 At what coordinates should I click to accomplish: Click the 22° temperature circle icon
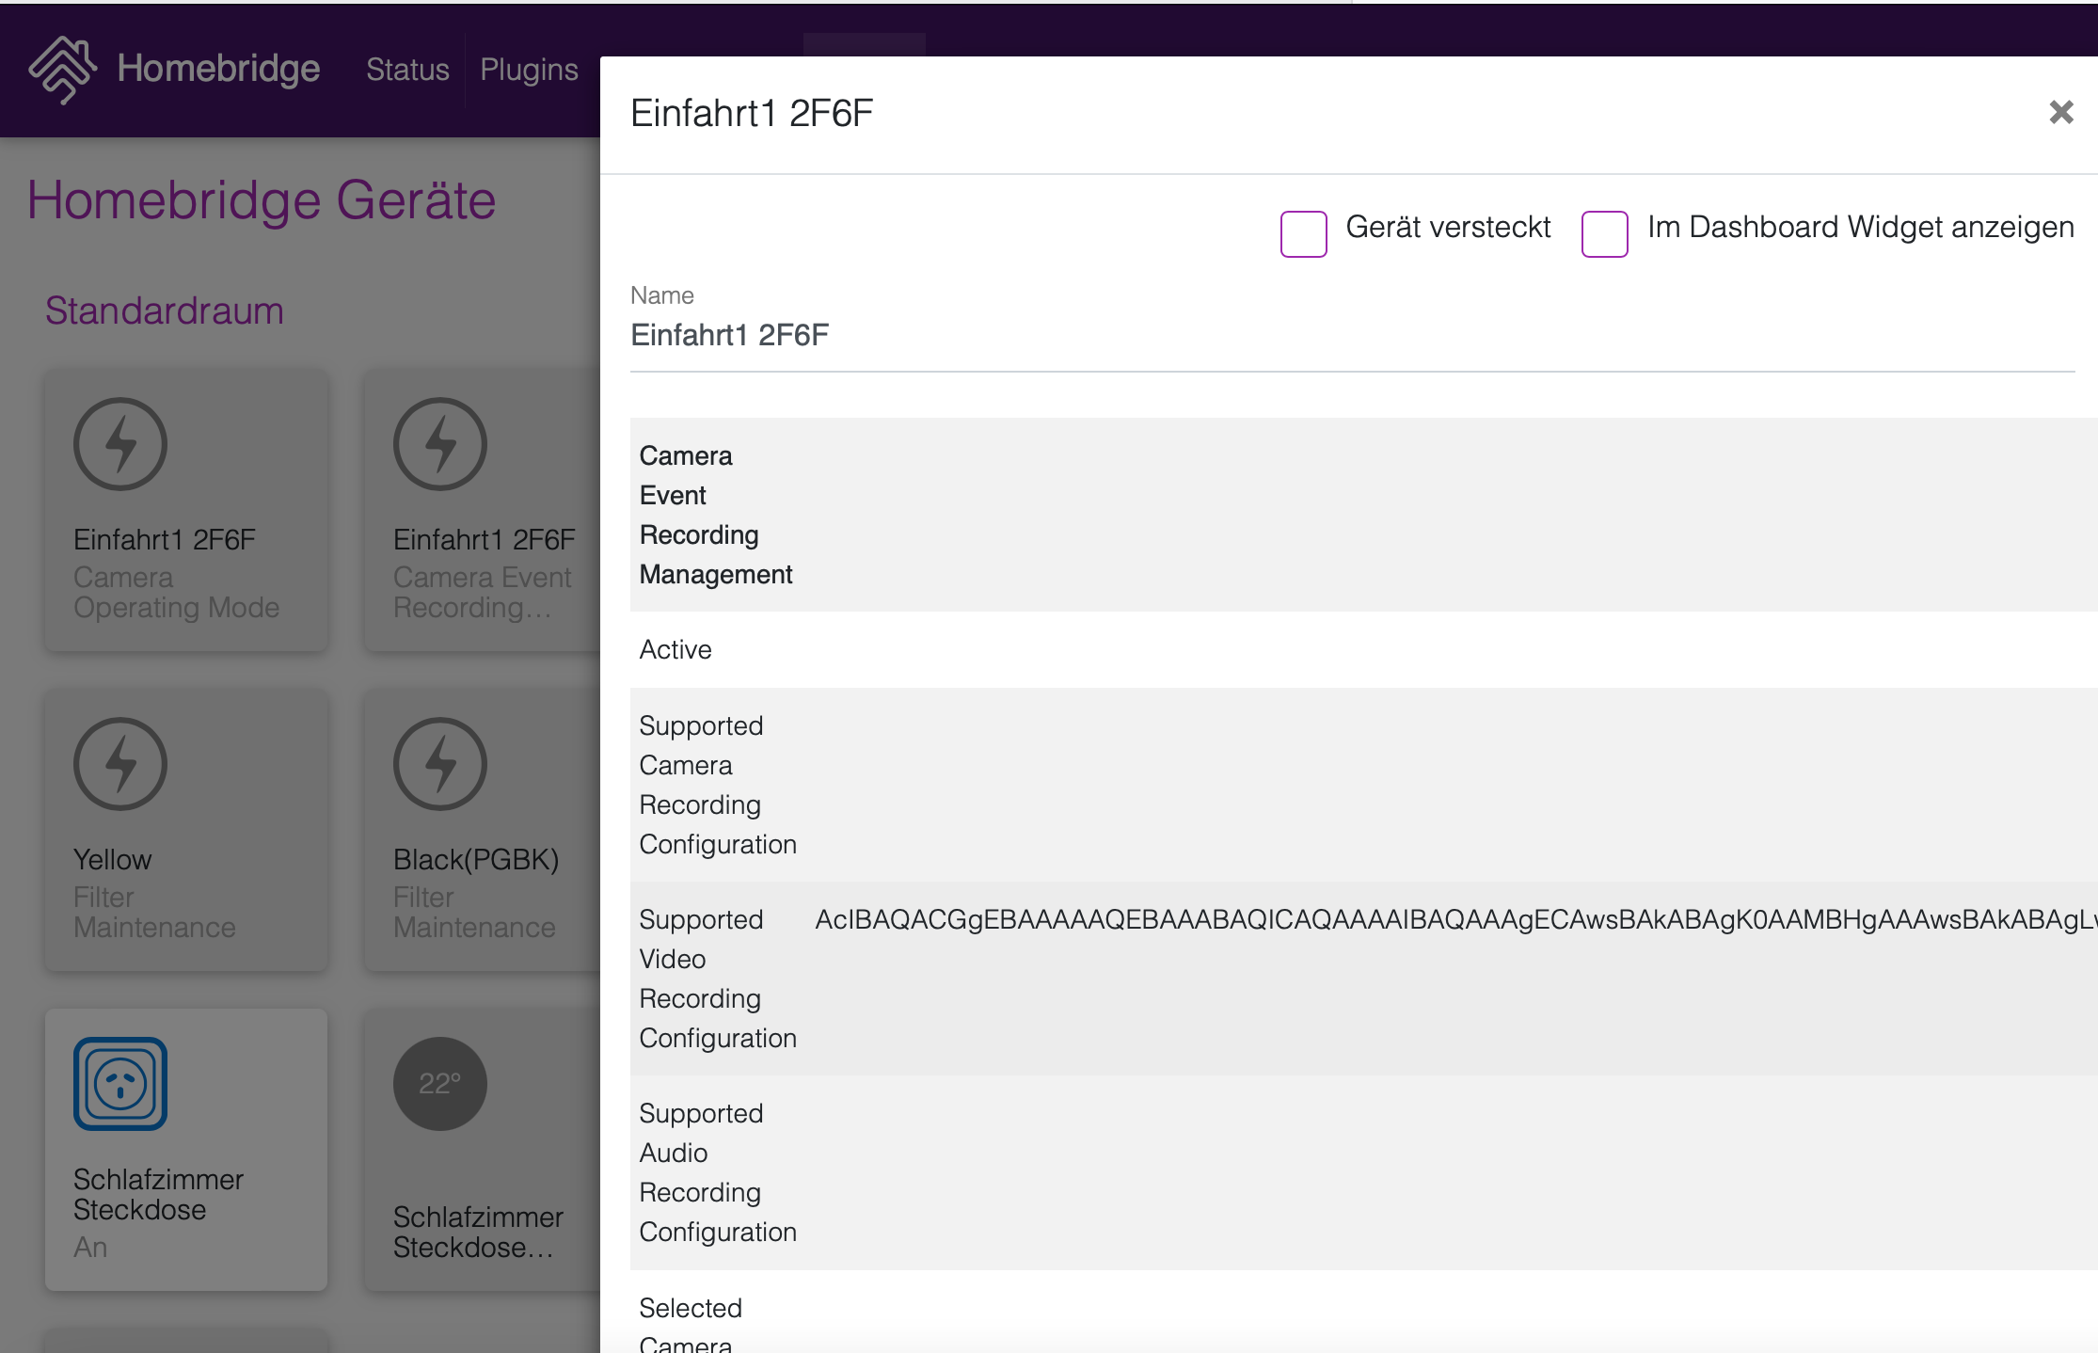tap(440, 1084)
